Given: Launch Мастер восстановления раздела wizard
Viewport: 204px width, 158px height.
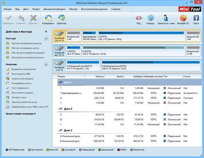Looking at the screenshot, I should pos(28,53).
